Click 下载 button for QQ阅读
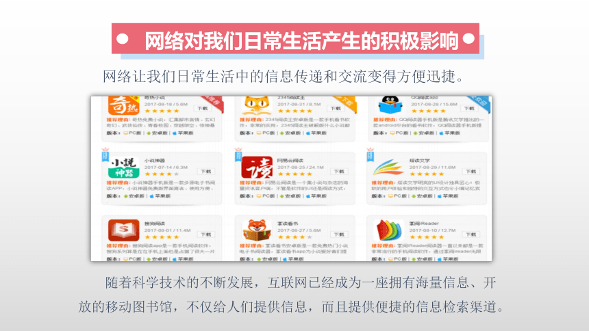The height and width of the screenshot is (331, 589). click(469, 109)
